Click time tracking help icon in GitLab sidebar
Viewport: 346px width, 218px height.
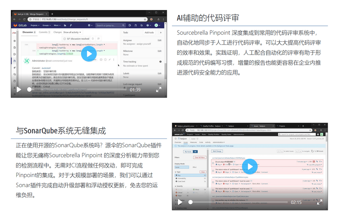tap(160, 62)
